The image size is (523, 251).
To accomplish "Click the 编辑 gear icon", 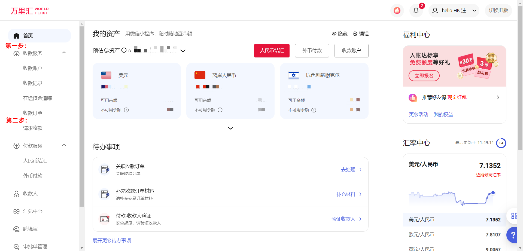I will point(355,34).
